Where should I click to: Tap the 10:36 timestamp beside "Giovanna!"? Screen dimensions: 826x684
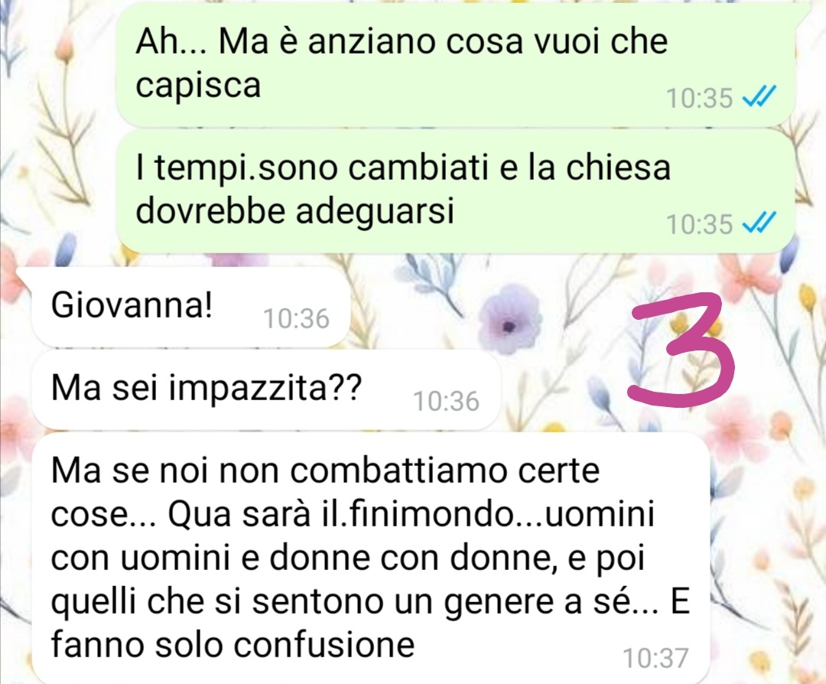click(296, 318)
